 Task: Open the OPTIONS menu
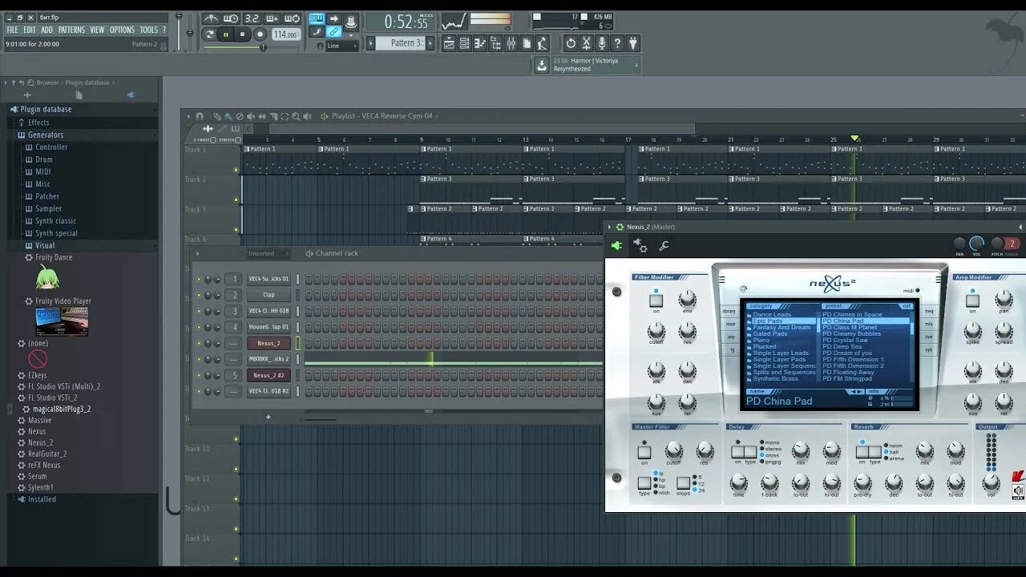[122, 30]
